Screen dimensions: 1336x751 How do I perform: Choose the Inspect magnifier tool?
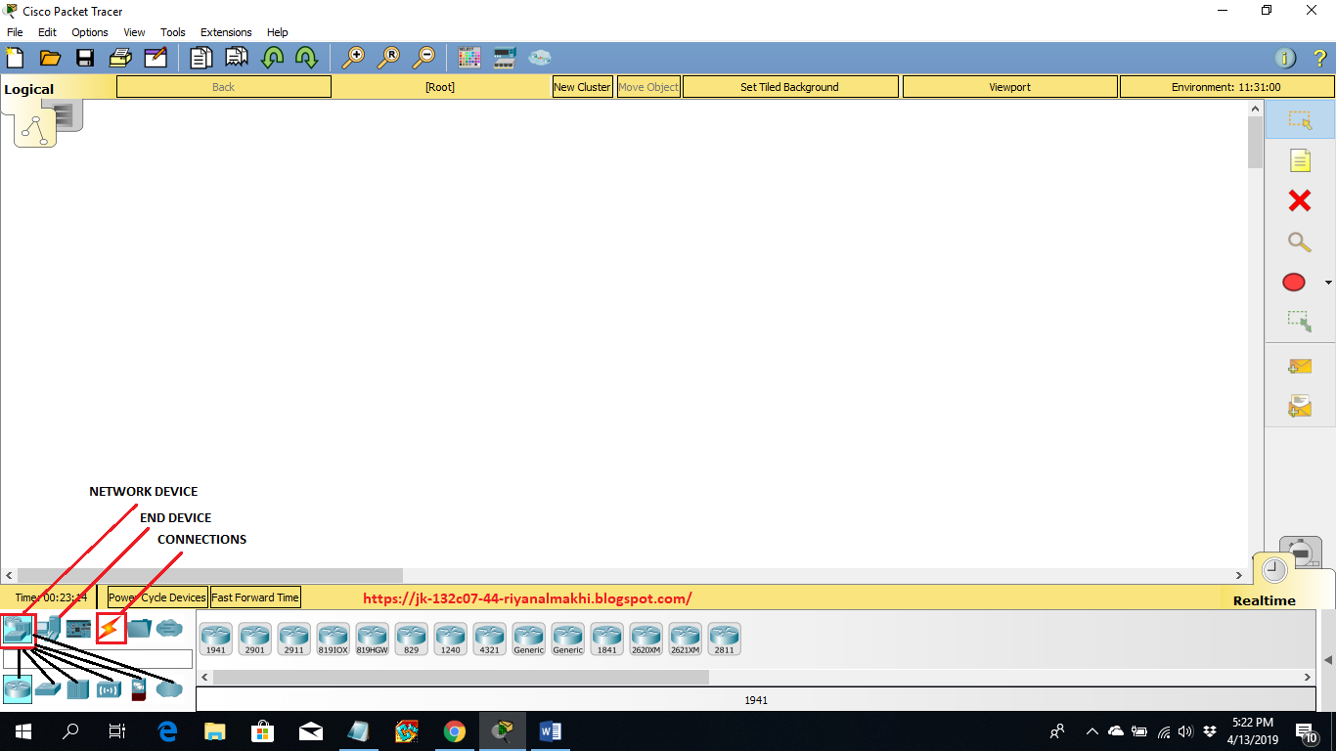(1299, 242)
